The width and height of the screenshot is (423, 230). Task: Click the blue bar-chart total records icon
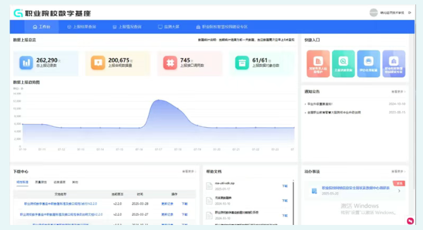tap(26, 63)
